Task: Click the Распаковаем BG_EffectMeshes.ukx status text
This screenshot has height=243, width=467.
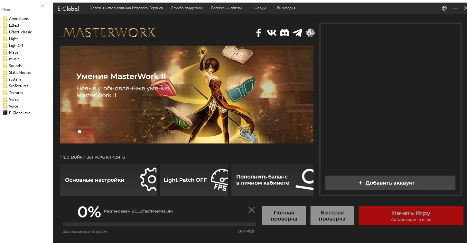Action: pyautogui.click(x=138, y=211)
